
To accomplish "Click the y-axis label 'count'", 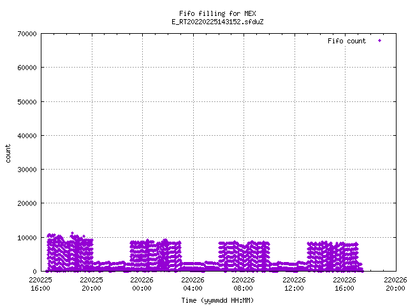I will pyautogui.click(x=8, y=154).
